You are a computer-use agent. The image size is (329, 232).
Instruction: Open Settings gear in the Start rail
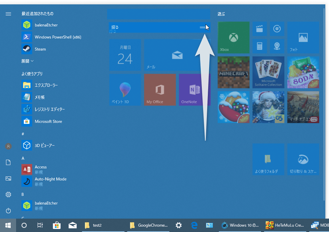click(8, 194)
